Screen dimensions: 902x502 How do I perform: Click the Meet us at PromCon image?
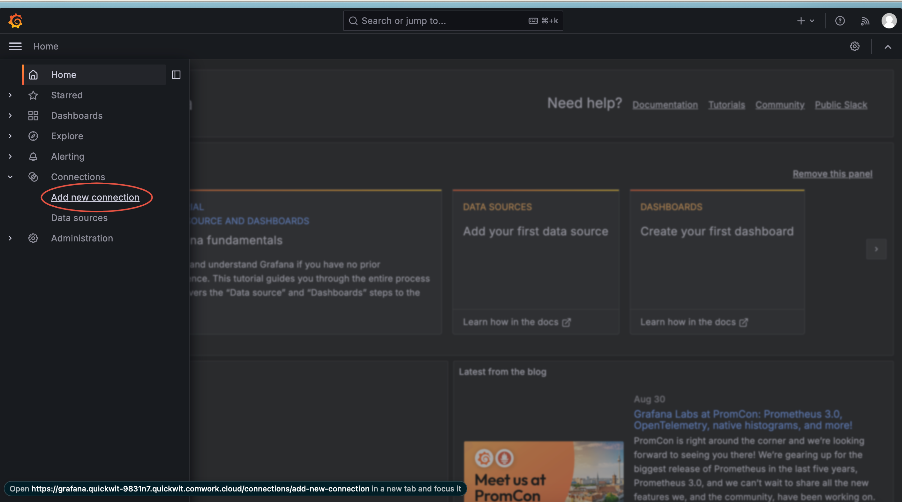pos(544,472)
